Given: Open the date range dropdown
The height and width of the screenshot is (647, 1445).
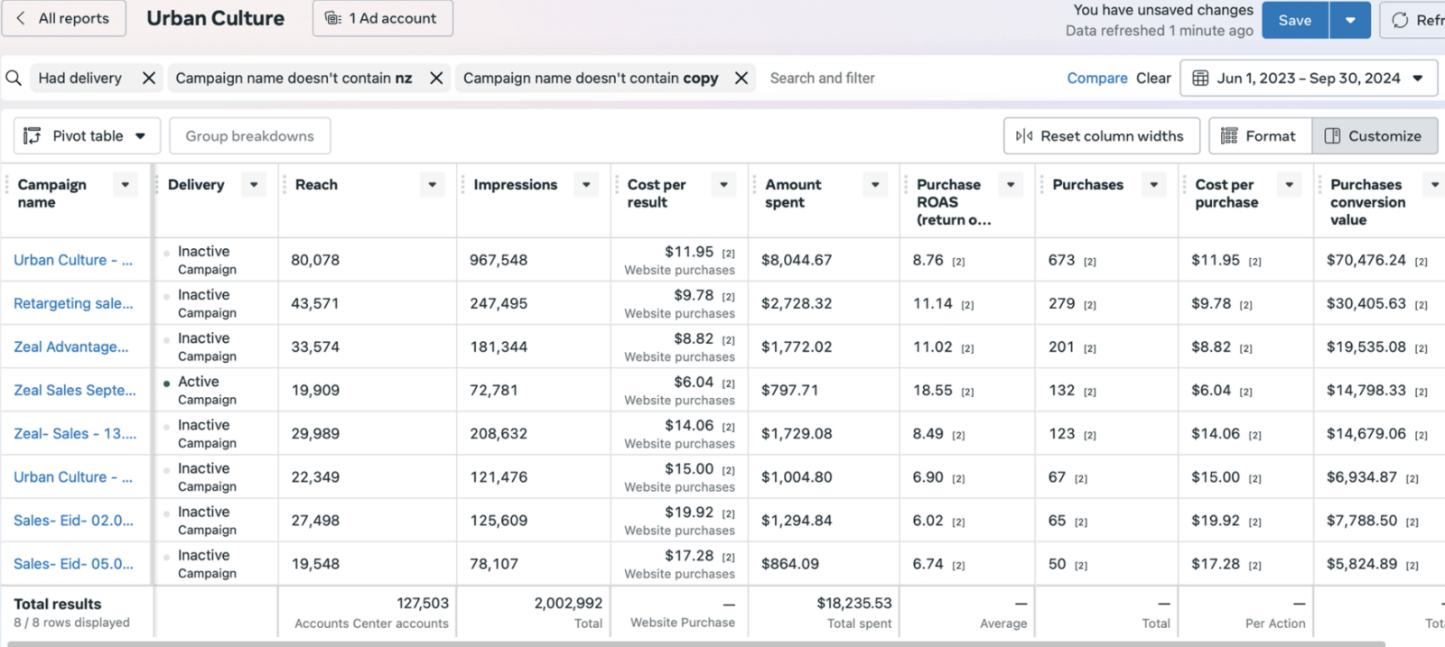Looking at the screenshot, I should click(1418, 79).
